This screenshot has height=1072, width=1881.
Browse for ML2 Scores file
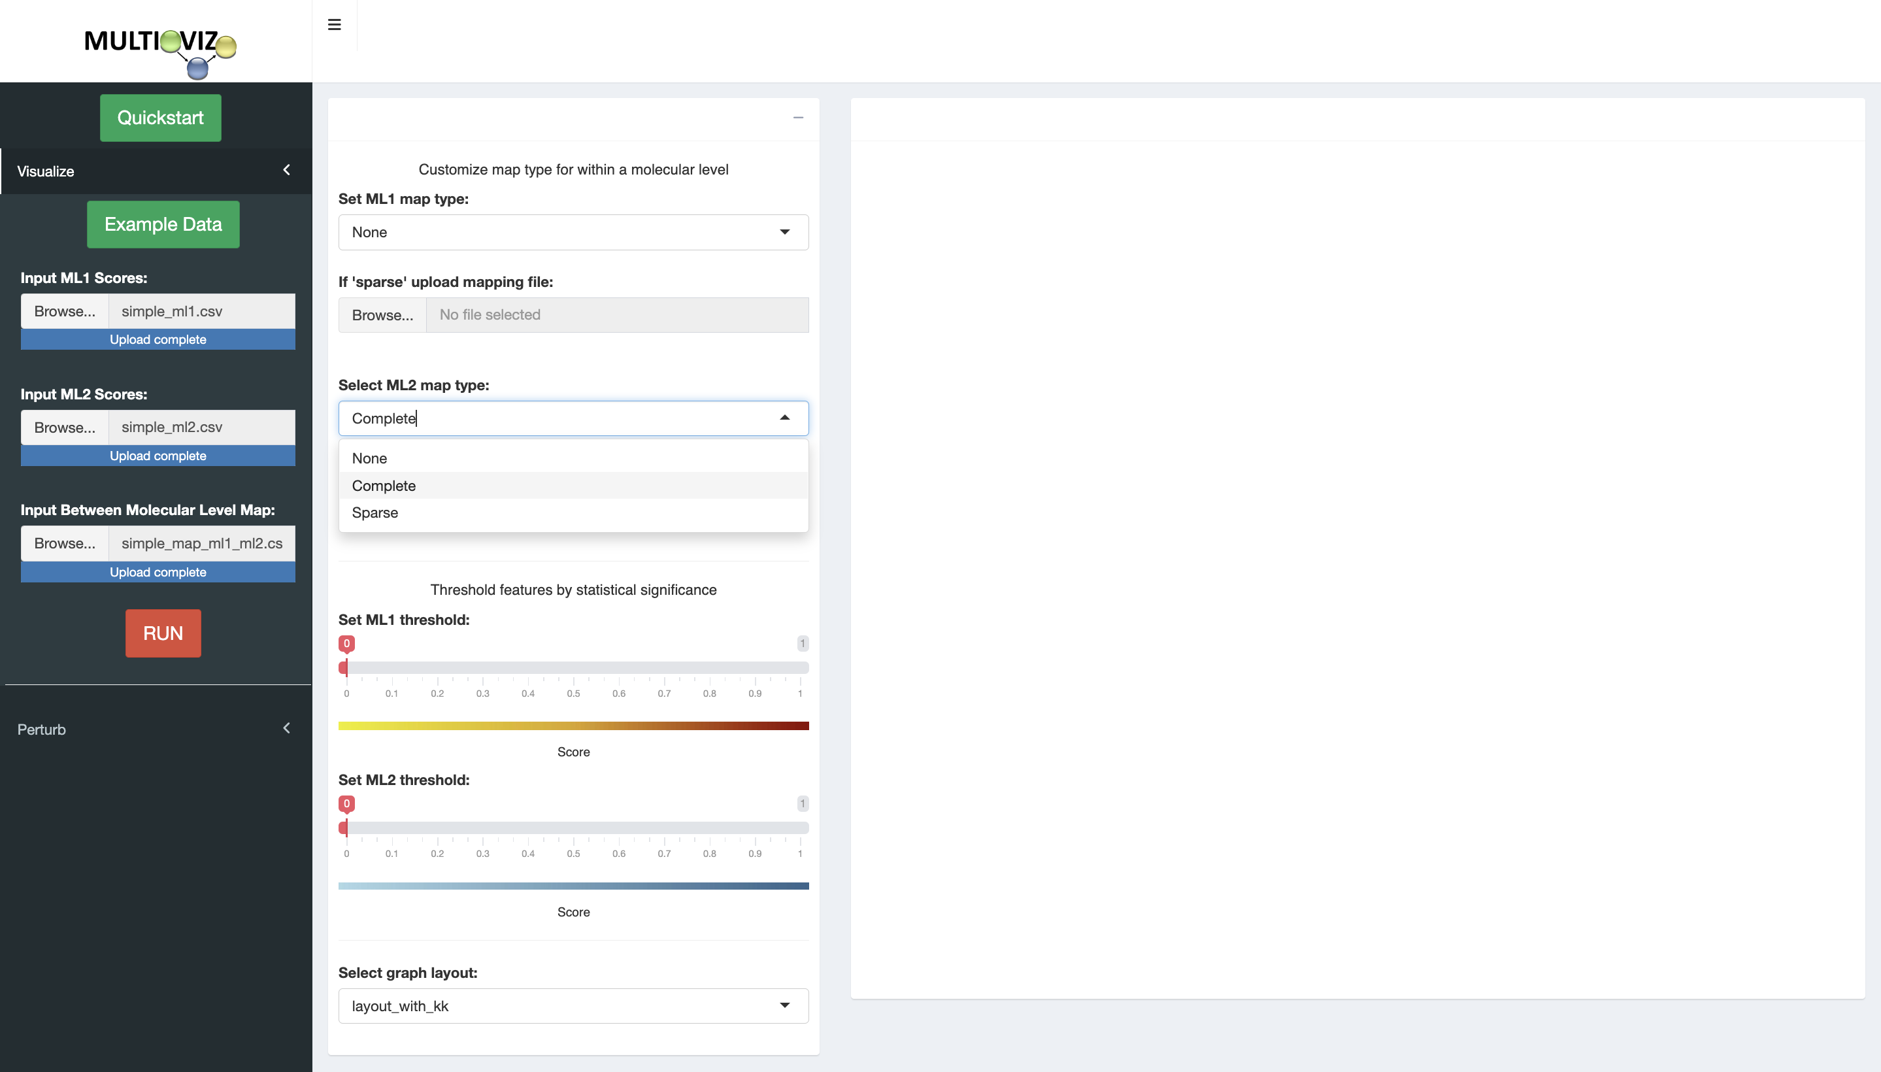(x=65, y=427)
